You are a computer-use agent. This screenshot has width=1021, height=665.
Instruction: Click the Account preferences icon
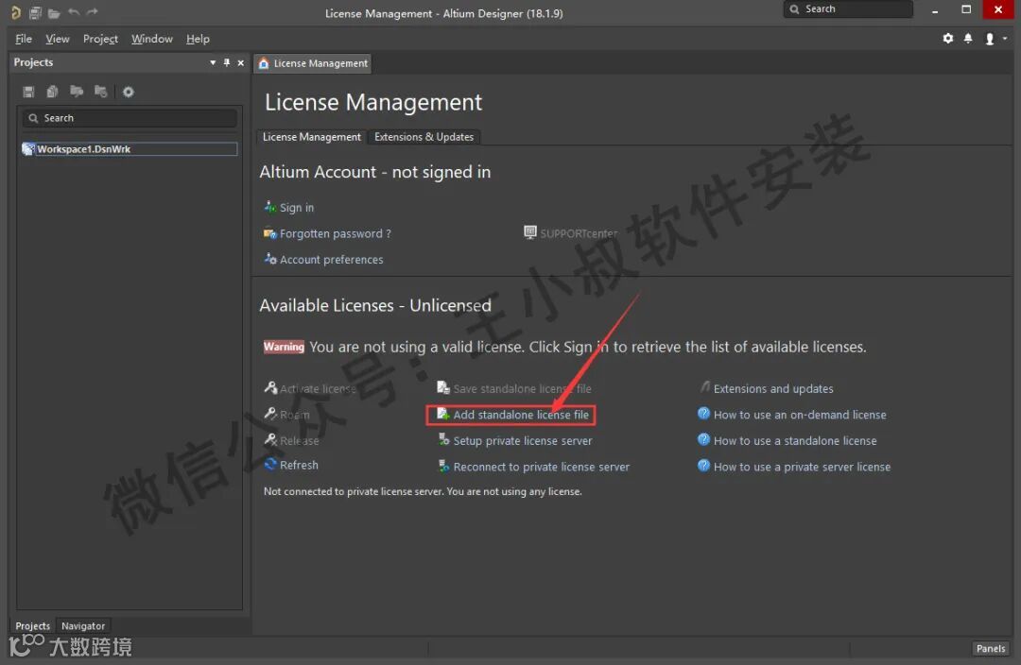[x=270, y=259]
